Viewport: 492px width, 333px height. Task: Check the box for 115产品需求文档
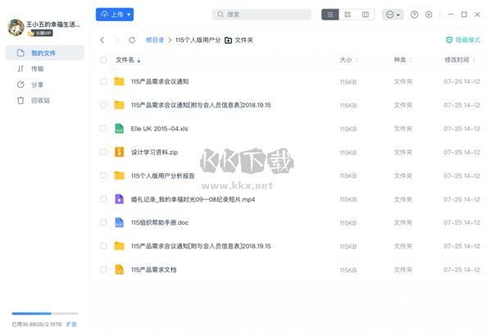pyautogui.click(x=103, y=270)
